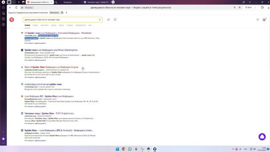Open 'Best of Spider-Man Wallpapers on Wallpaper Engine'

51,67
